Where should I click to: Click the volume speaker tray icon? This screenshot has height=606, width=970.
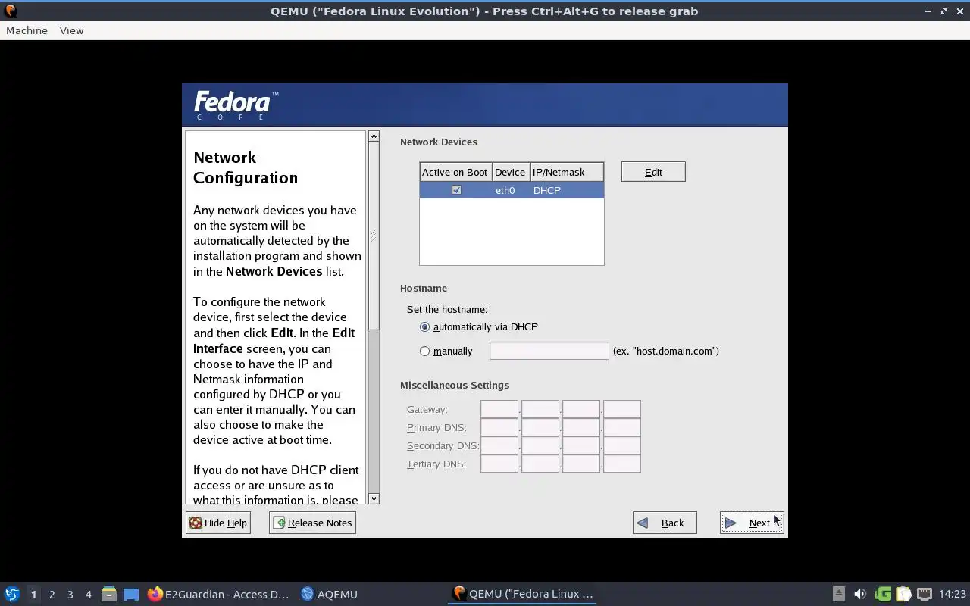tap(859, 594)
